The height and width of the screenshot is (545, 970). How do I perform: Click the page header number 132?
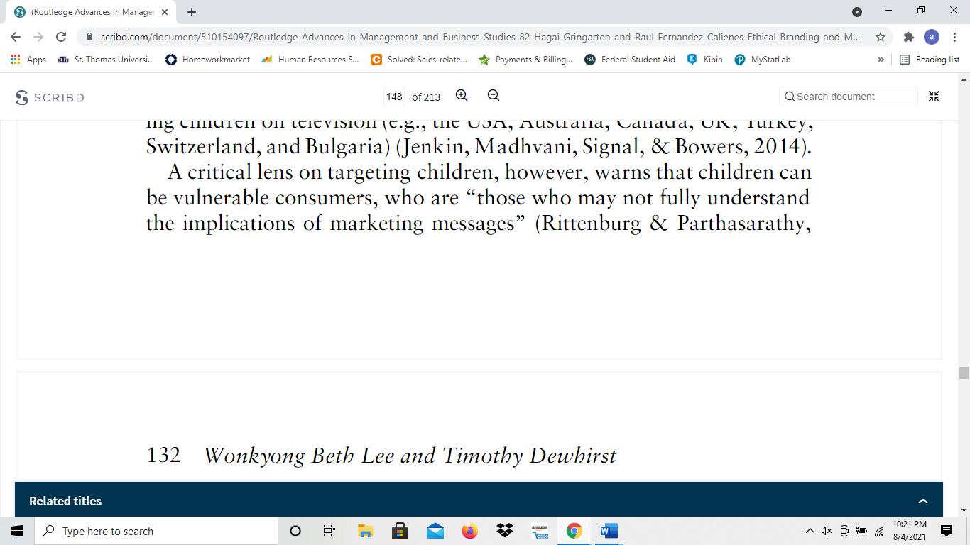(163, 456)
